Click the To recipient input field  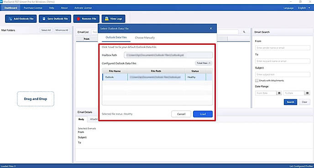(x=283, y=61)
